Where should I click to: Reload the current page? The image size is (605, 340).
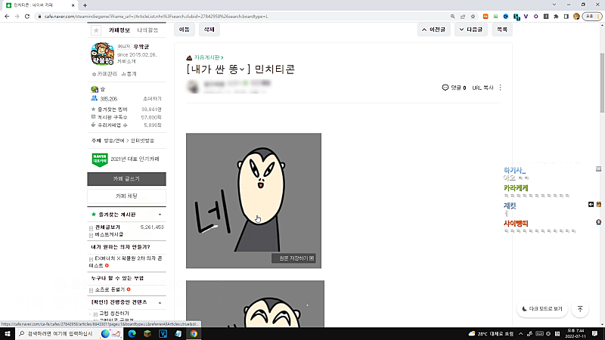(27, 17)
